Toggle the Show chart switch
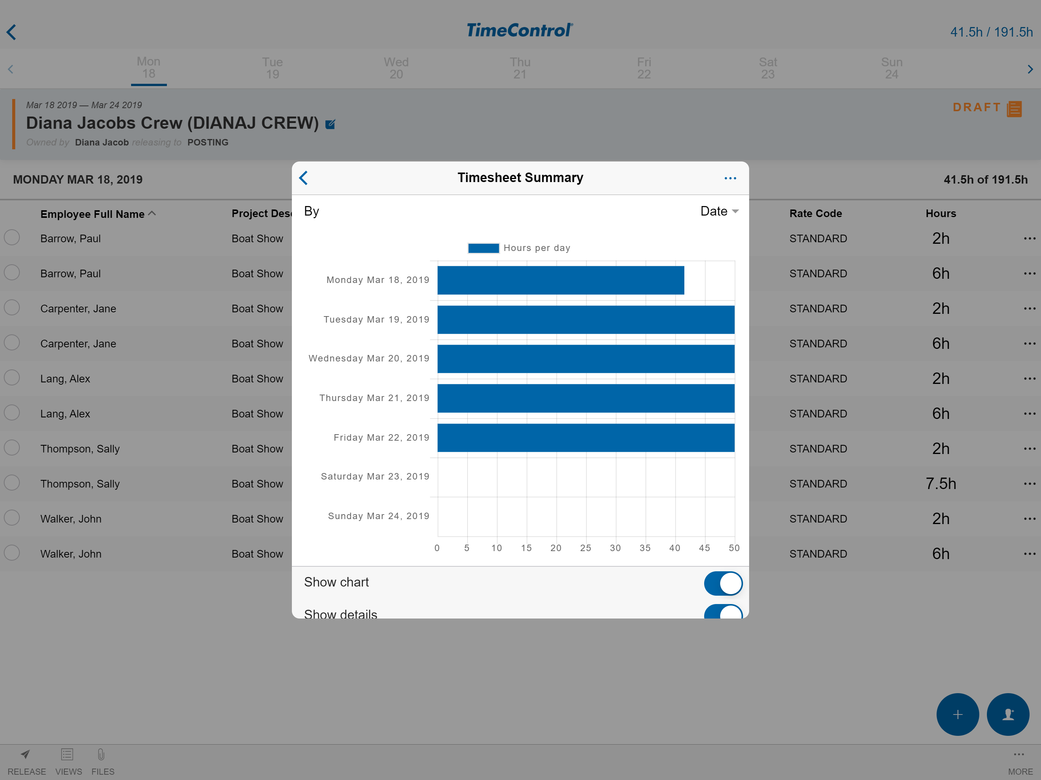Image resolution: width=1041 pixels, height=780 pixels. tap(723, 583)
